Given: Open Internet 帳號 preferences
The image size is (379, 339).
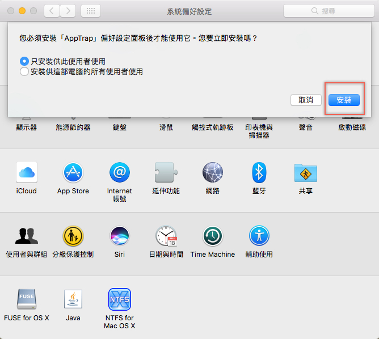Looking at the screenshot, I should tap(120, 173).
